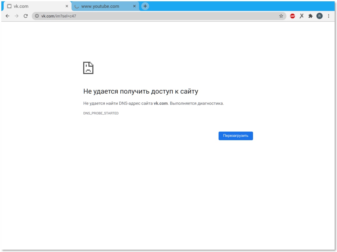Bookmark this page with the star icon
The width and height of the screenshot is (337, 252).
[x=281, y=16]
